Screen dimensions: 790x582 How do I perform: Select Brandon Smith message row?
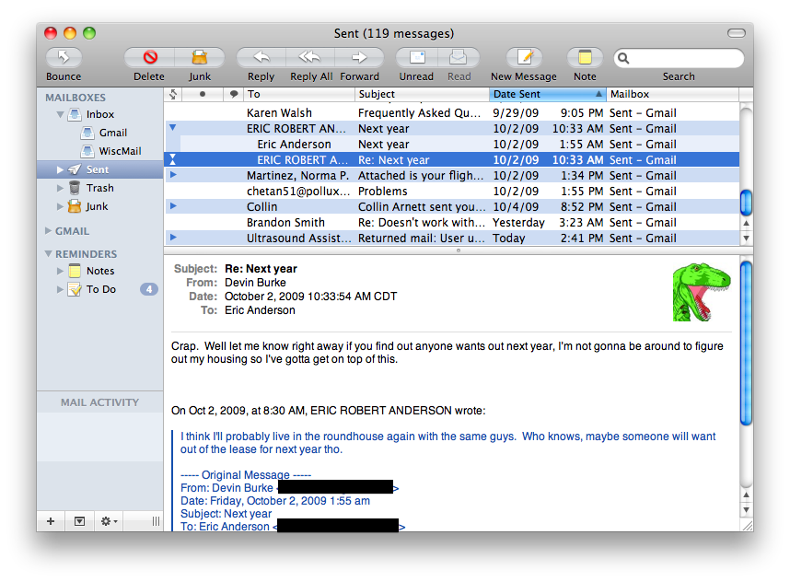point(452,222)
